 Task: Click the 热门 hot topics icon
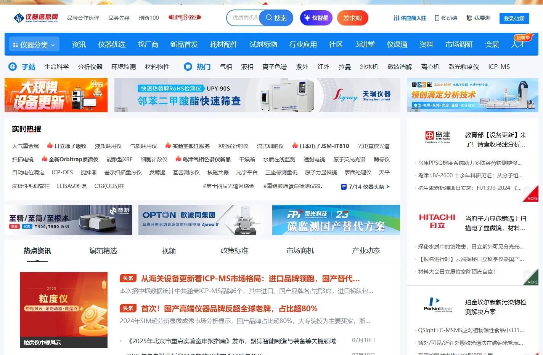(188, 67)
